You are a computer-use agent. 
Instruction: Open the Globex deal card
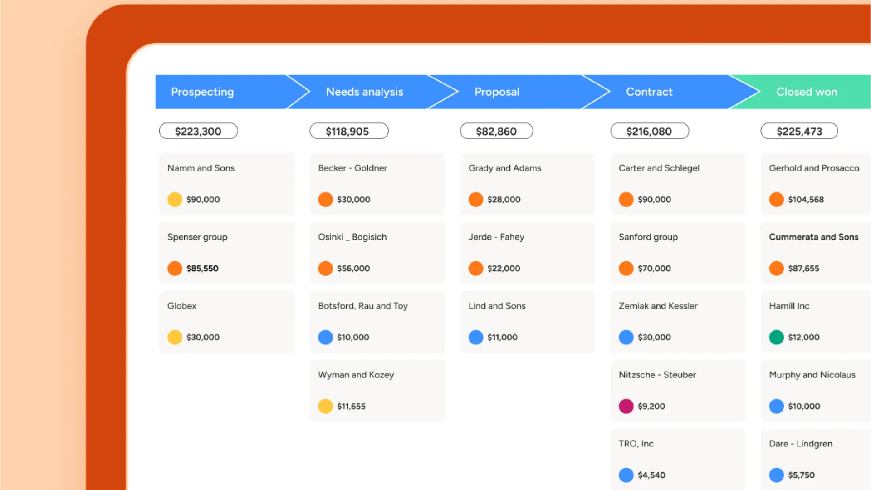tap(226, 321)
